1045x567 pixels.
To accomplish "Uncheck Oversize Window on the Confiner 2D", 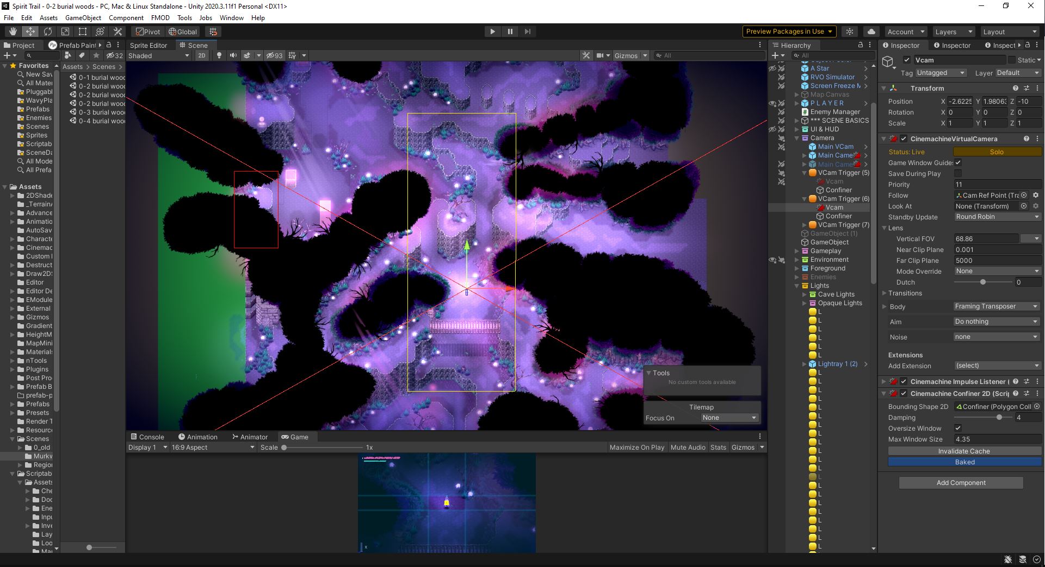I will pos(957,428).
